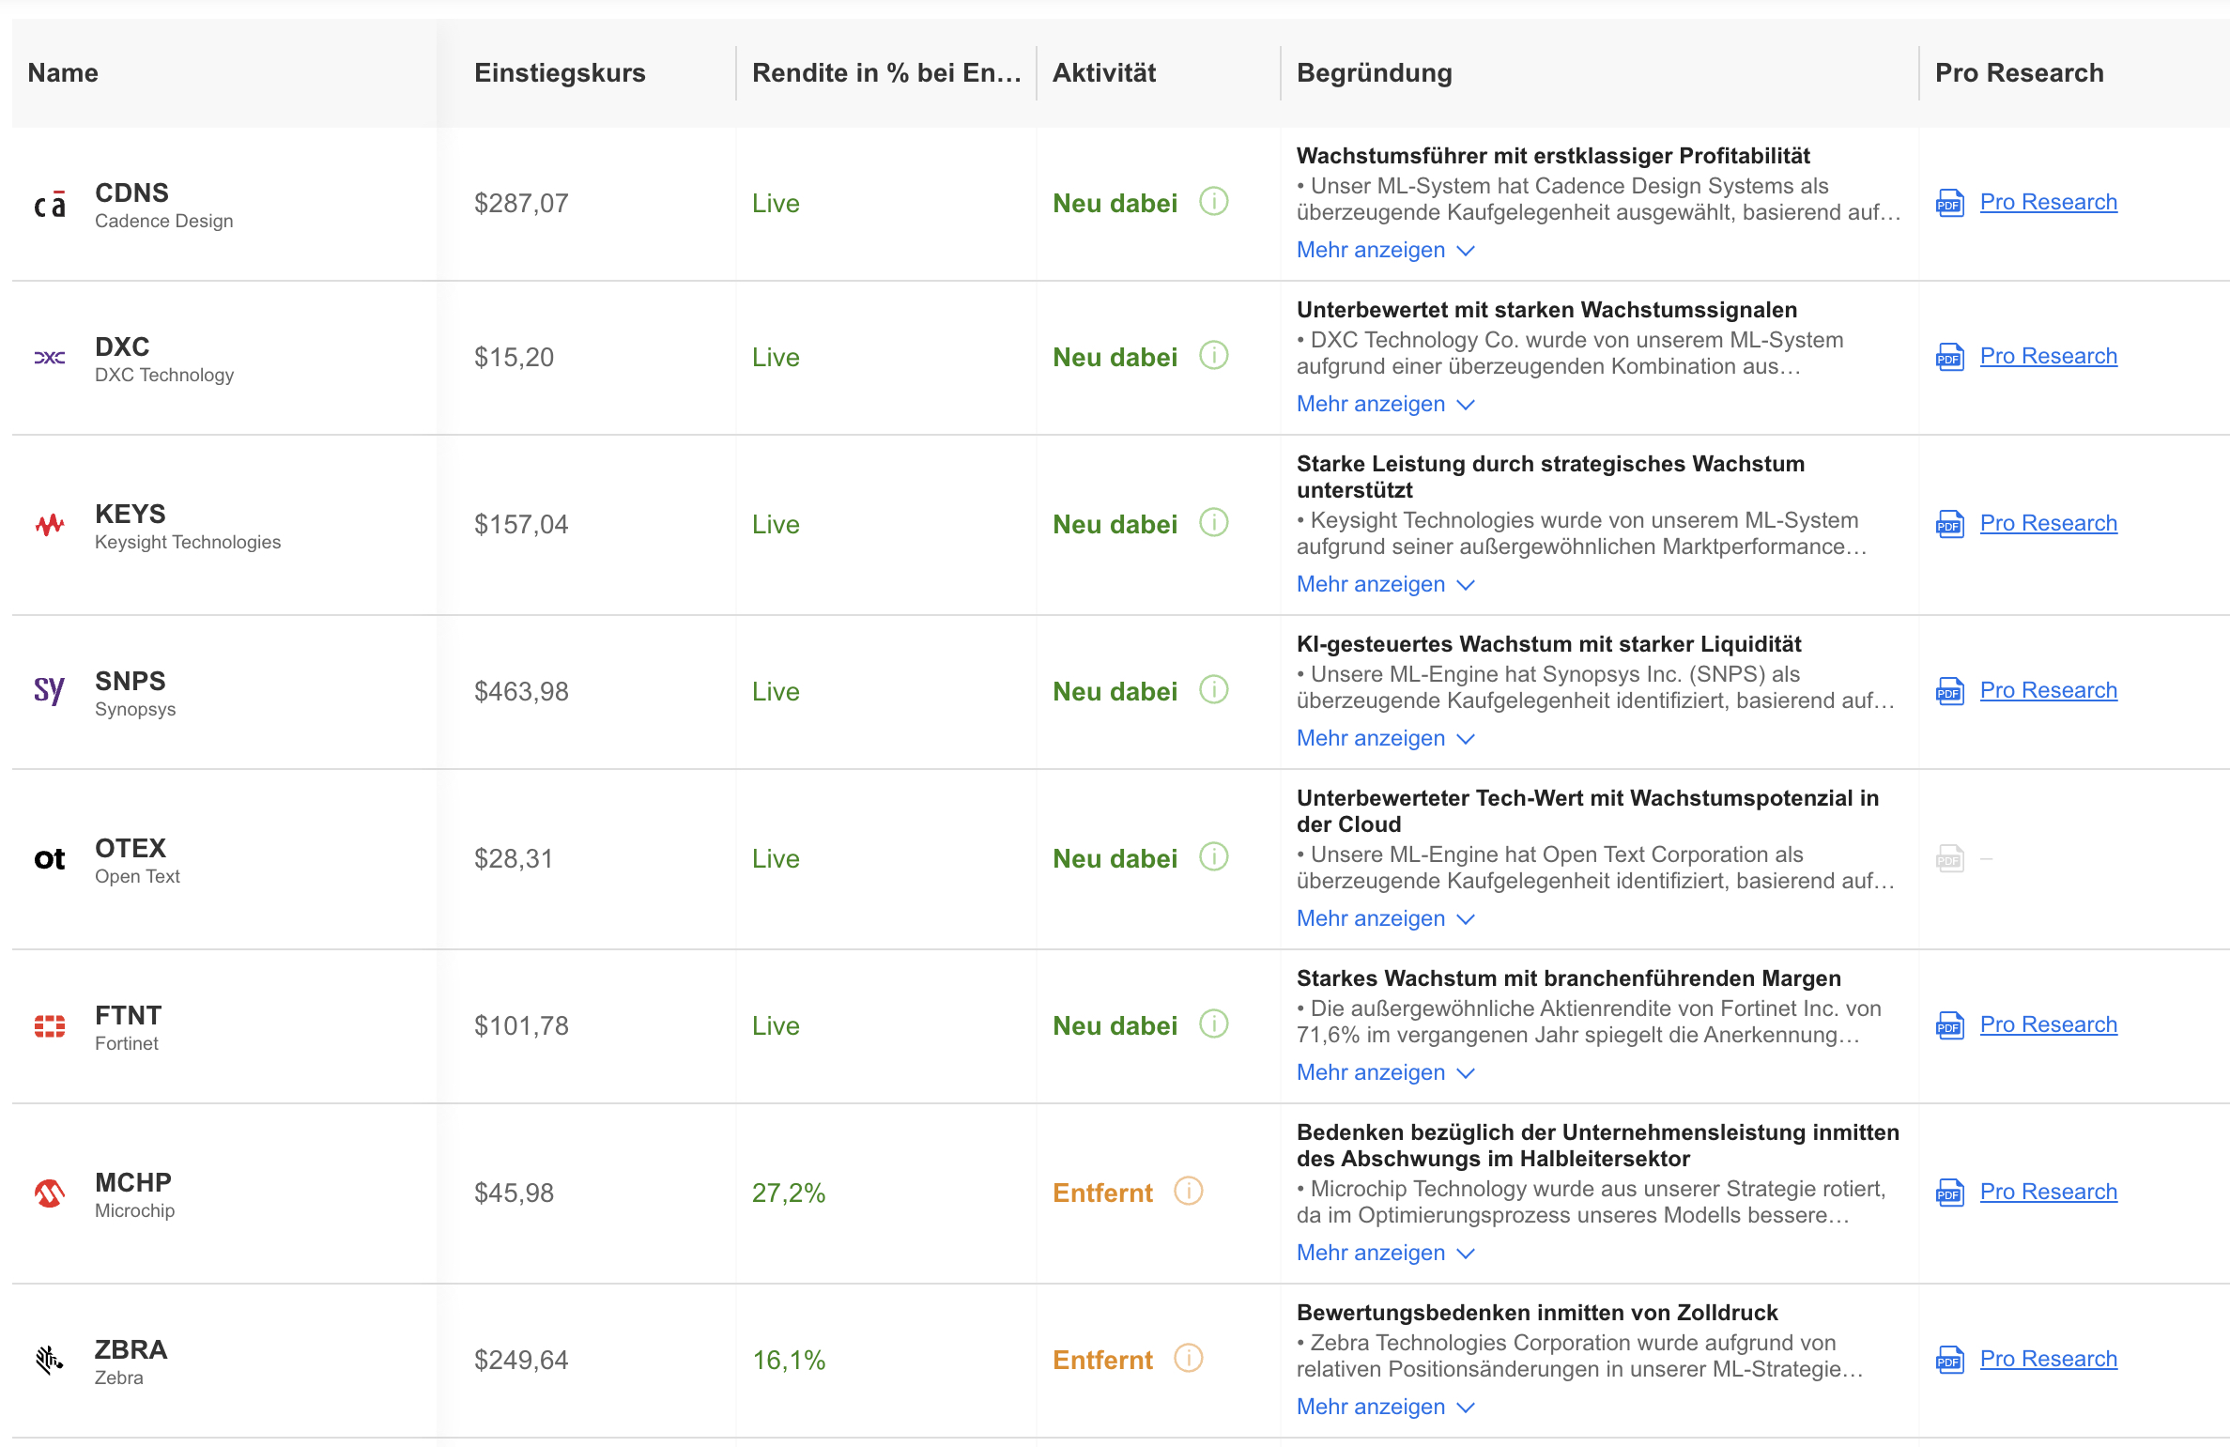The height and width of the screenshot is (1447, 2230).
Task: Select the KEYS ticker name
Action: [x=131, y=514]
